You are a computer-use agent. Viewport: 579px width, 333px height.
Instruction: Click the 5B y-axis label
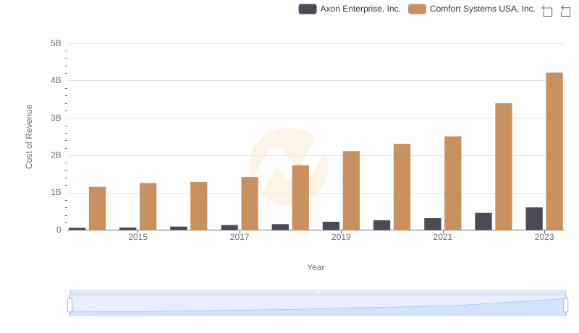(x=56, y=43)
